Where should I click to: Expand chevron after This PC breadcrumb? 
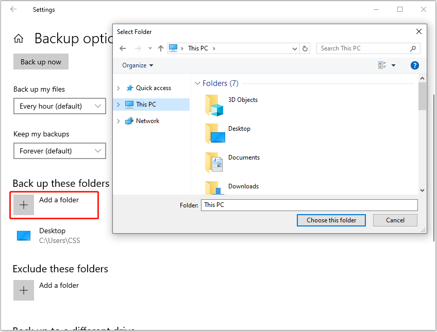(214, 48)
